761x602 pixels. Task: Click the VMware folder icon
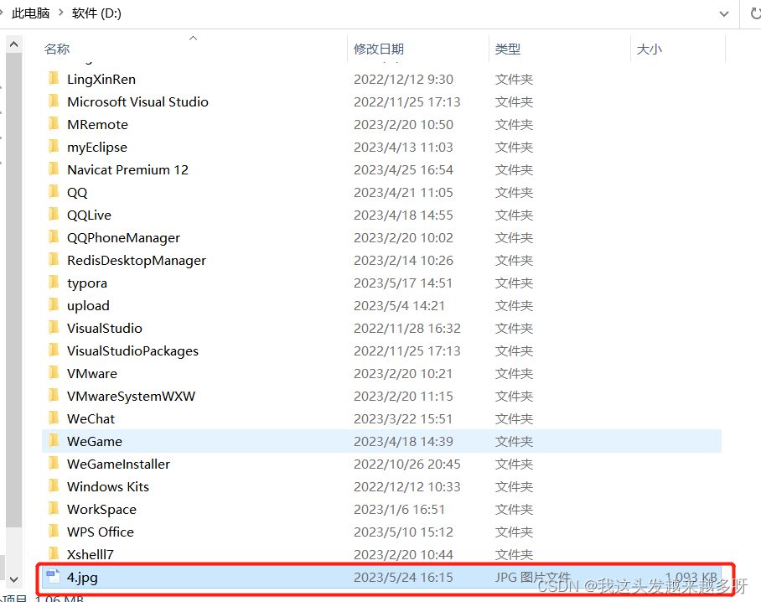coord(54,373)
